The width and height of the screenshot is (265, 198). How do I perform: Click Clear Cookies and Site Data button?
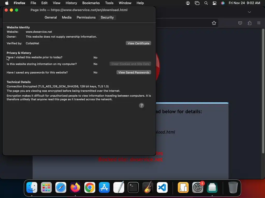[x=130, y=64]
